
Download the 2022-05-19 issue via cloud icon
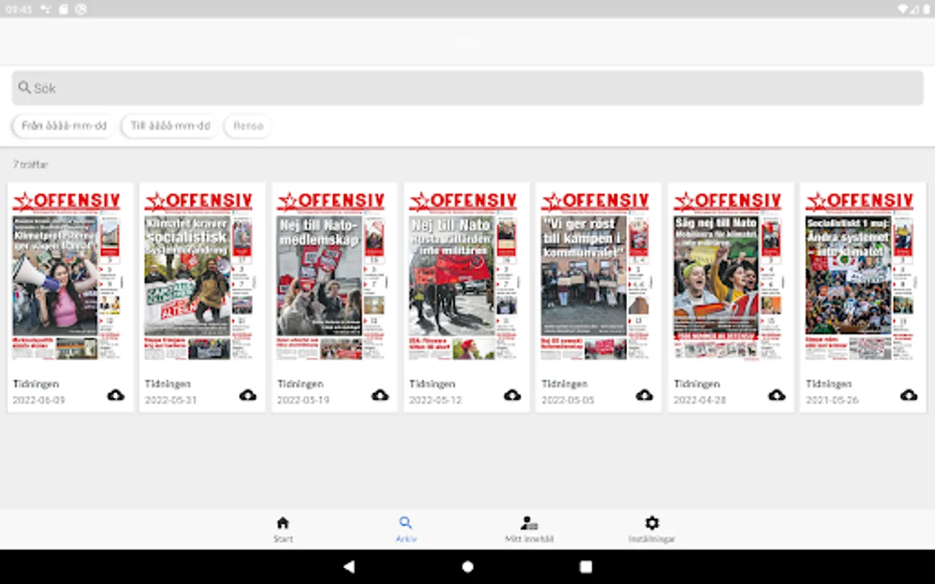click(380, 395)
